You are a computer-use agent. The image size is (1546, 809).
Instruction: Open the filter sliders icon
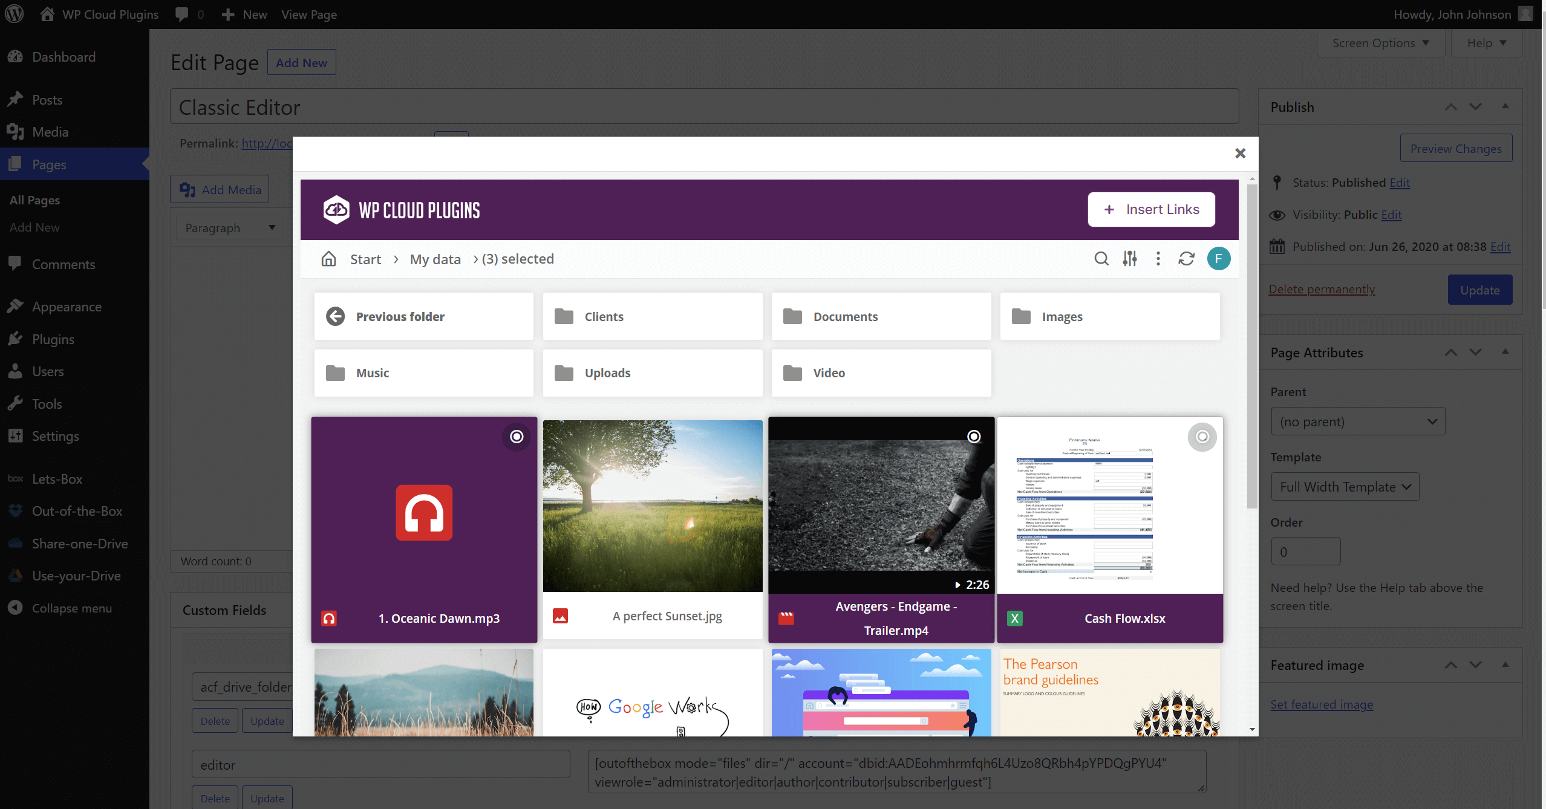(1130, 259)
